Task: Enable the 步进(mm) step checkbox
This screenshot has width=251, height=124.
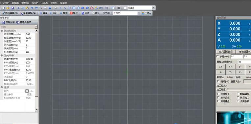Action: [218, 57]
